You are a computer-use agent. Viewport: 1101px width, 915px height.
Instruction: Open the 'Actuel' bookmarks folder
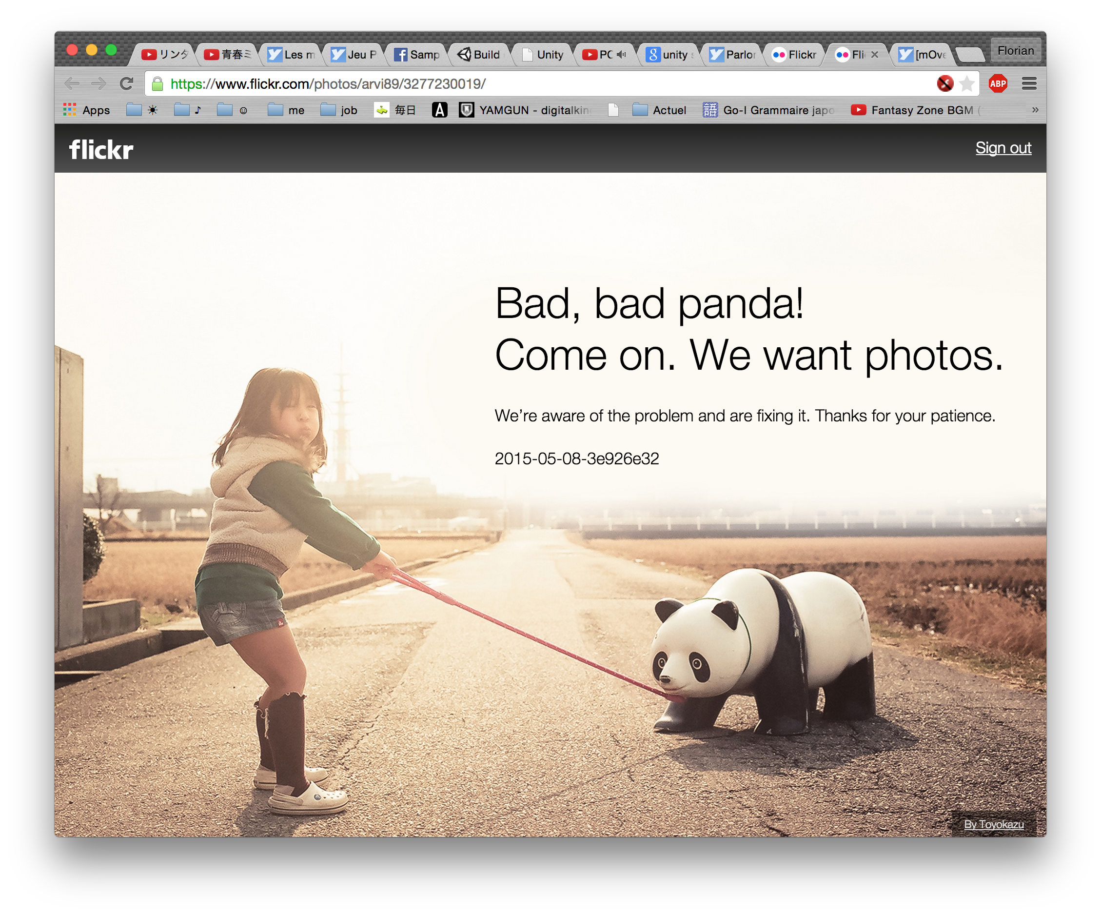tap(660, 110)
